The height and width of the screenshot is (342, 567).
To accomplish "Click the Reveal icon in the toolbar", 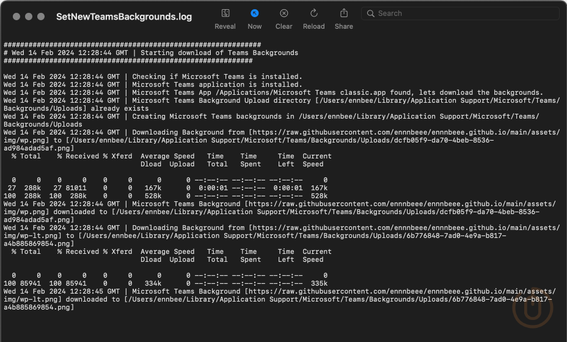I will [225, 13].
